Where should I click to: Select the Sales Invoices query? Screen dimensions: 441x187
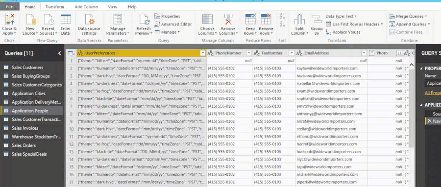tap(32, 128)
